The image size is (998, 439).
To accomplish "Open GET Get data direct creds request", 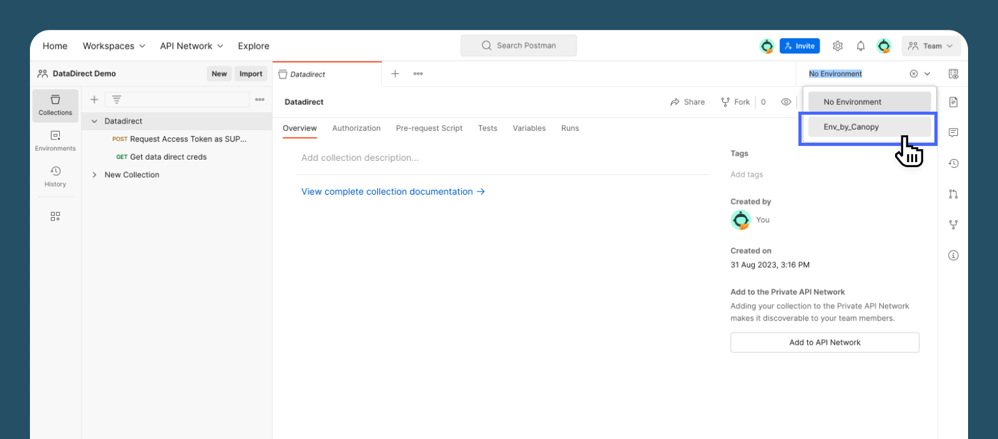I will click(x=162, y=157).
